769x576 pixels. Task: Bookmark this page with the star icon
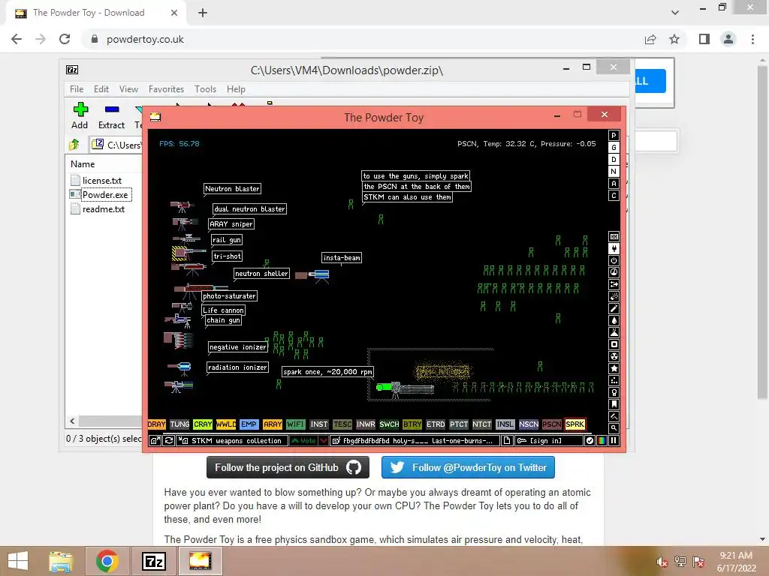click(674, 39)
